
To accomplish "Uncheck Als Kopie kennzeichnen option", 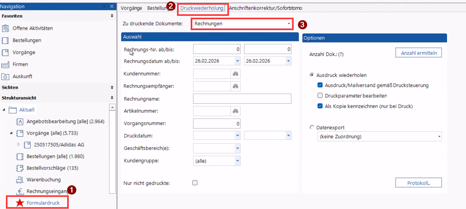I will (x=320, y=106).
